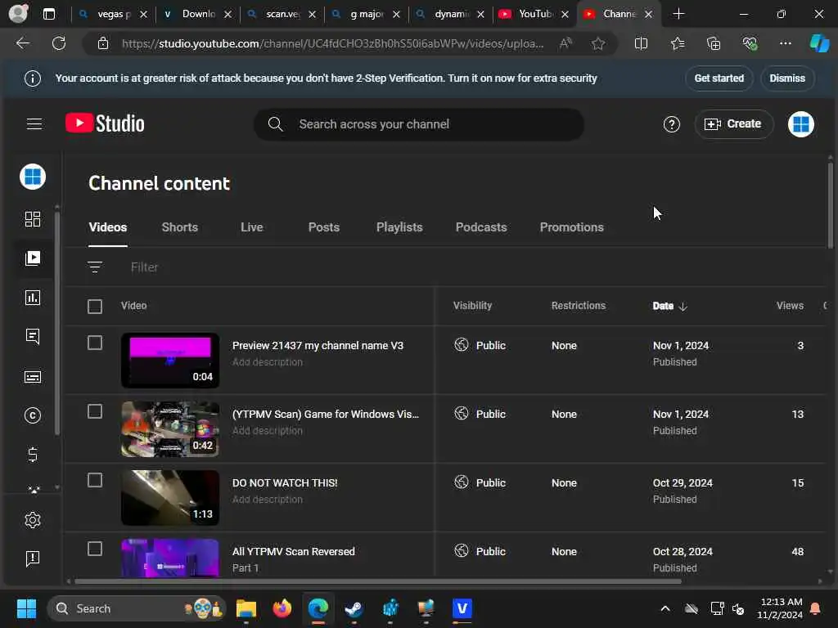This screenshot has height=628, width=838.
Task: Open the split screen browser icon
Action: tap(641, 44)
